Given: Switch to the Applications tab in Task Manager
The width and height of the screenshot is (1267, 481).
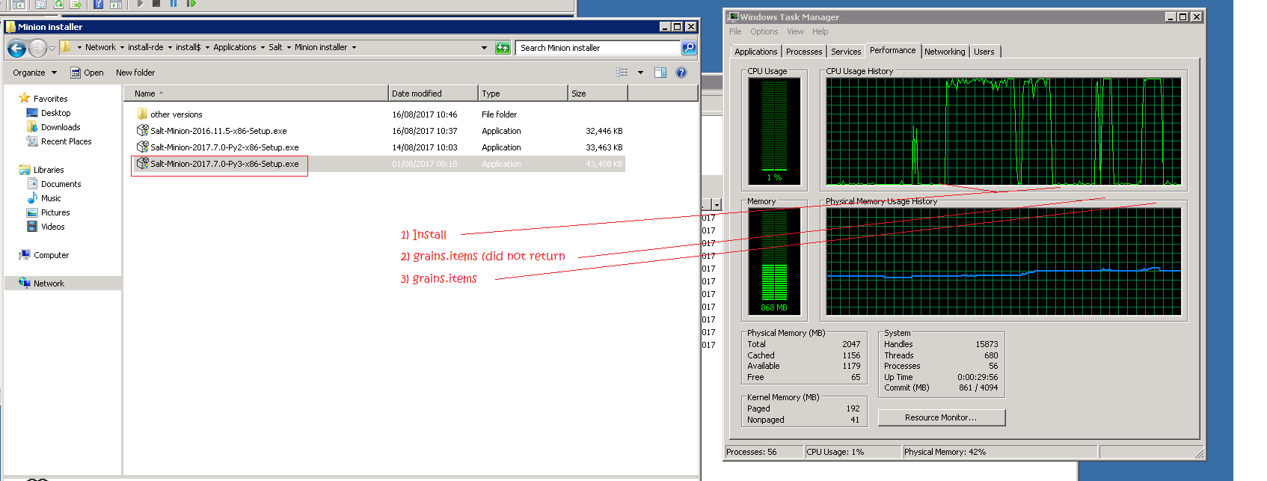Looking at the screenshot, I should 755,52.
